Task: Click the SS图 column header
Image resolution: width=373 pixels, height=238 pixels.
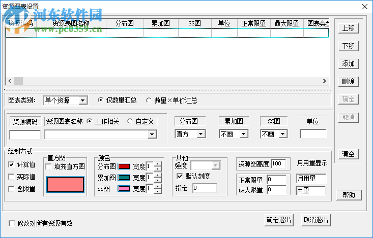Action: pyautogui.click(x=195, y=23)
